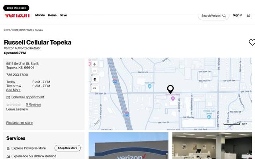Go to Store search results breadcrumb
Viewport: 255px width, 159px height.
click(22, 30)
